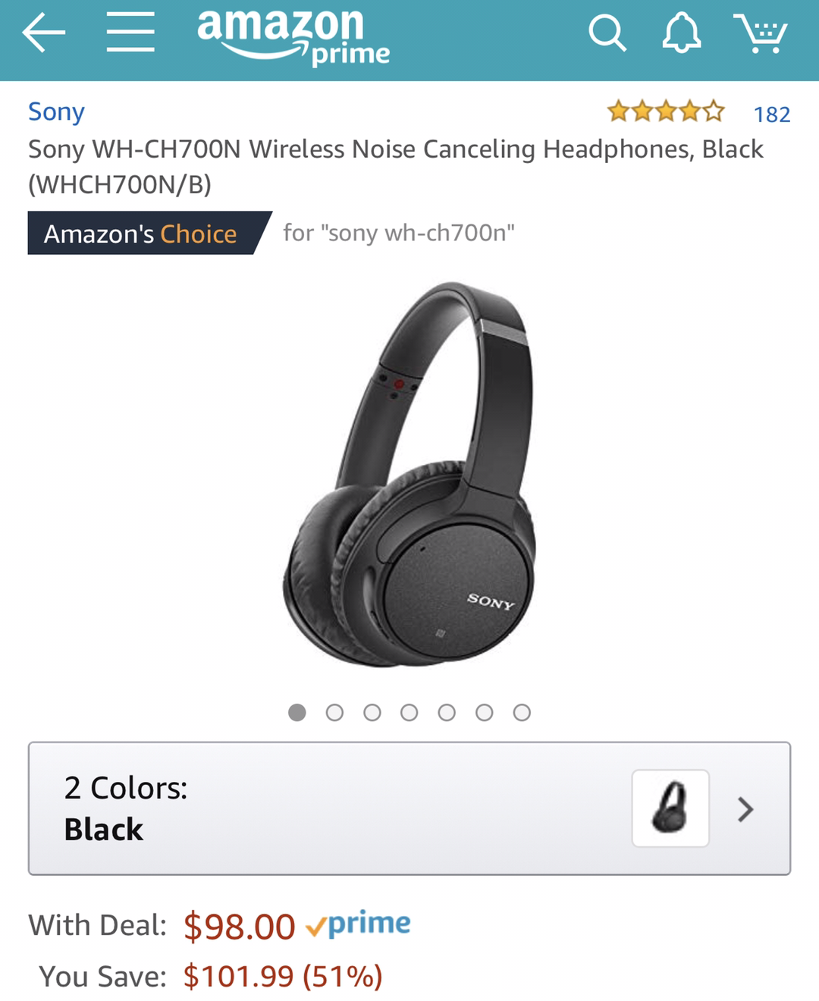The image size is (819, 1001).
Task: Tap the back arrow icon
Action: tap(44, 34)
